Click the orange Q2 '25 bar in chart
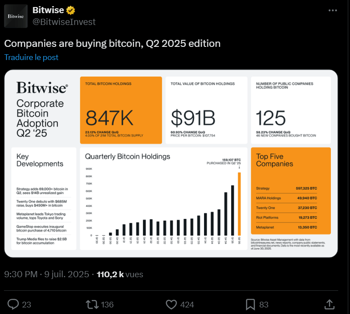The height and width of the screenshot is (314, 350). [239, 204]
